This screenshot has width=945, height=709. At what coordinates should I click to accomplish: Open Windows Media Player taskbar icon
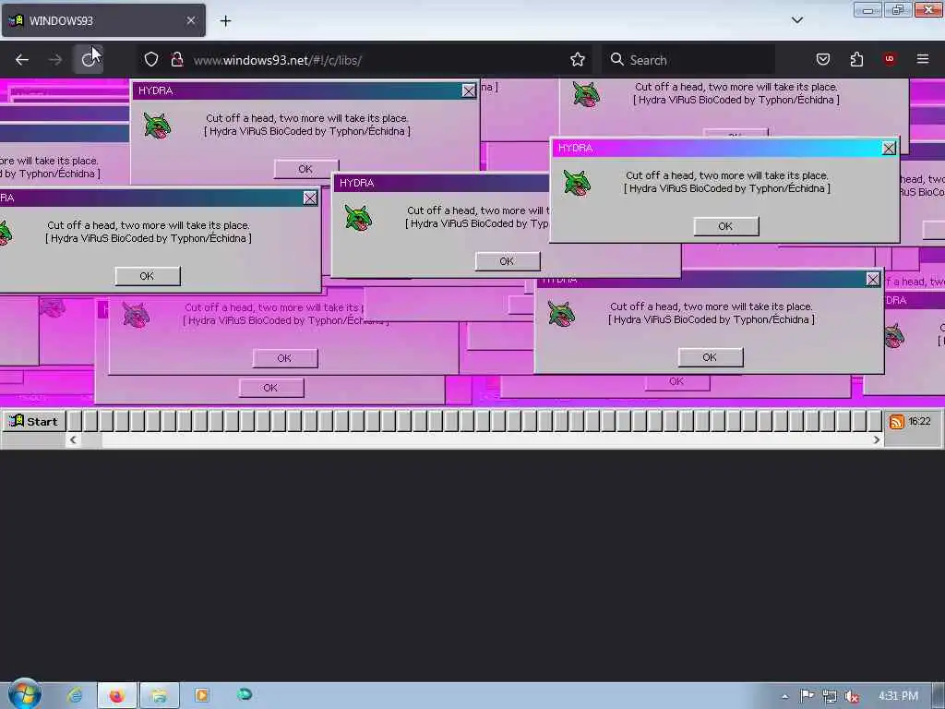click(201, 695)
